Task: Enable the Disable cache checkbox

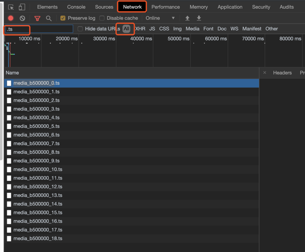Action: [102, 18]
